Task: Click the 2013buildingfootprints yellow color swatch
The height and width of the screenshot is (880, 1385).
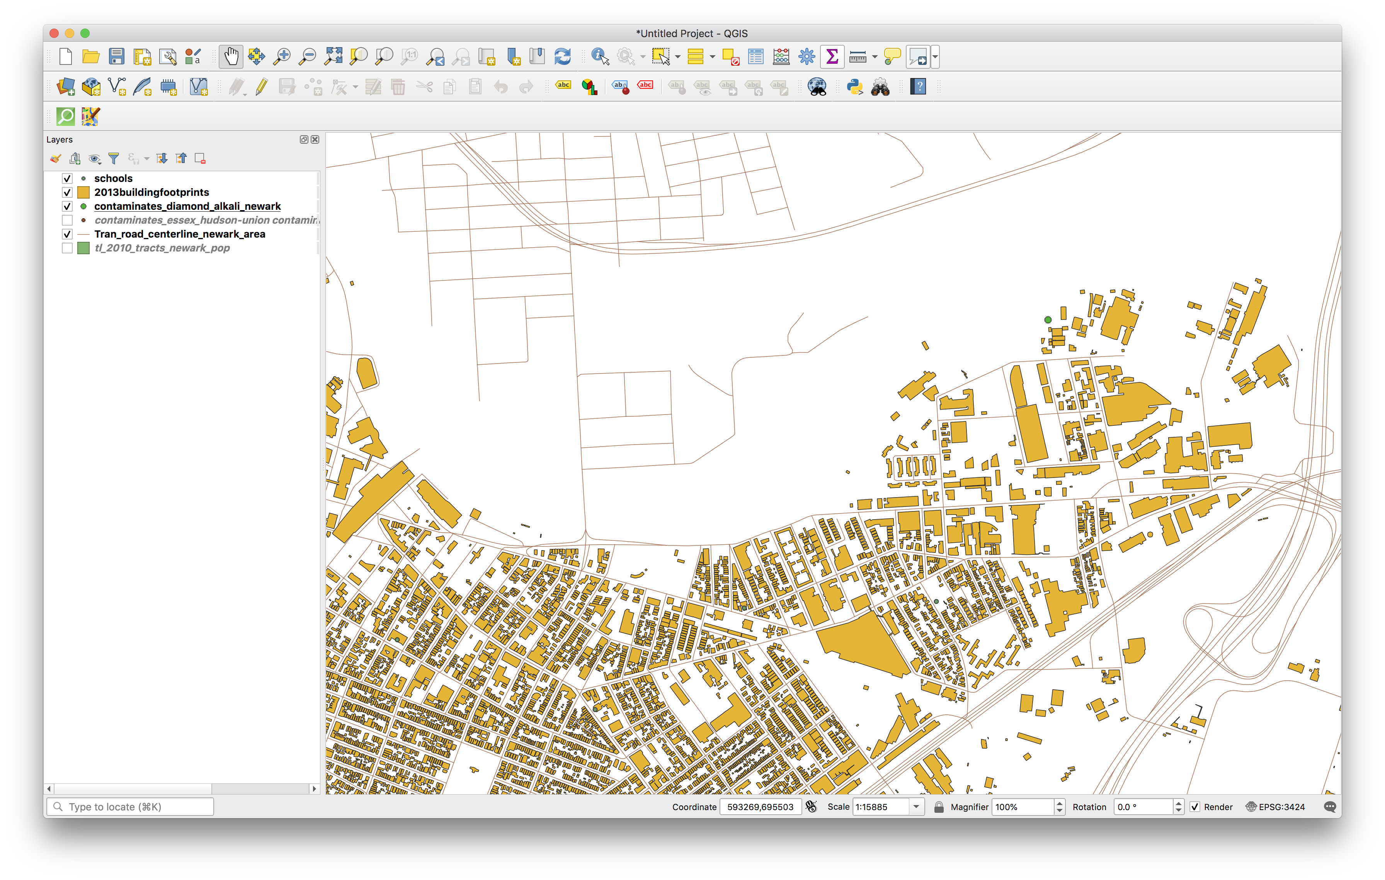Action: 83,192
